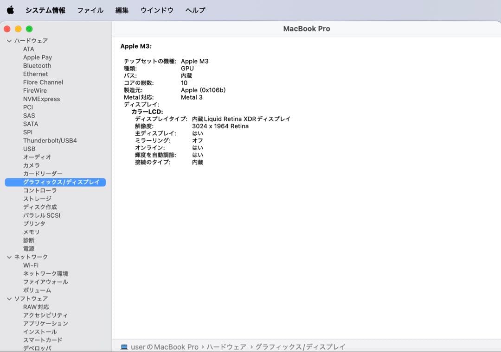Select Wi-Fi under network section
This screenshot has width=501, height=352.
click(31, 265)
